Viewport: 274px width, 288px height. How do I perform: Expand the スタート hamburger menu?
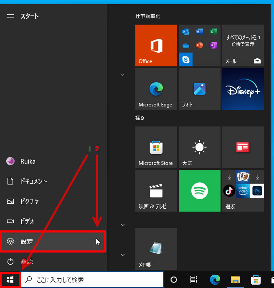click(10, 16)
